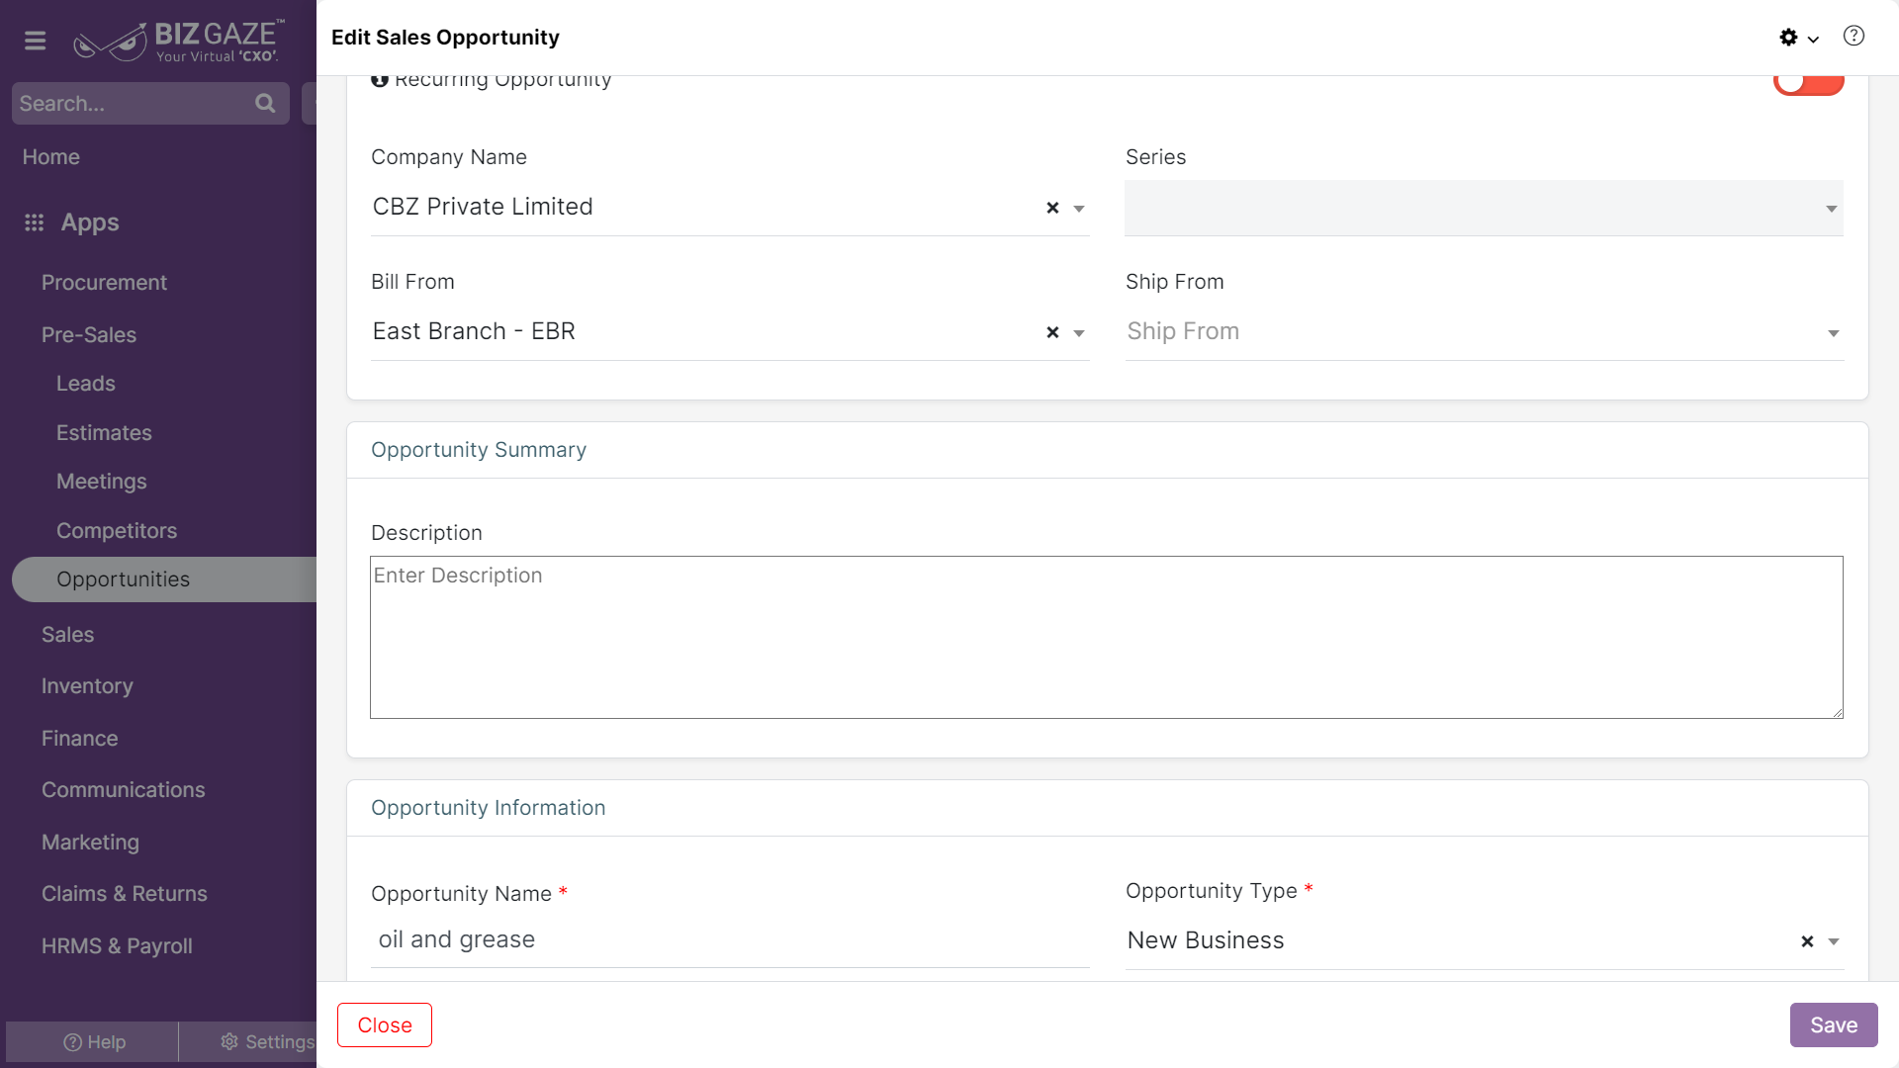The image size is (1899, 1068).
Task: Expand the Opportunity Type dropdown arrow
Action: click(1834, 942)
